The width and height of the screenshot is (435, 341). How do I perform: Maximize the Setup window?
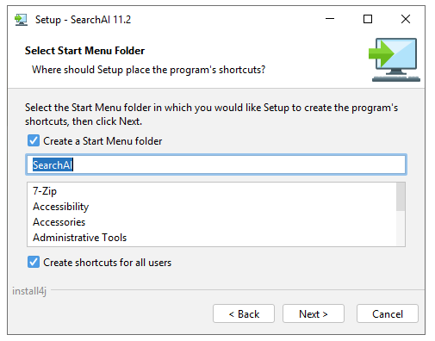click(x=368, y=19)
